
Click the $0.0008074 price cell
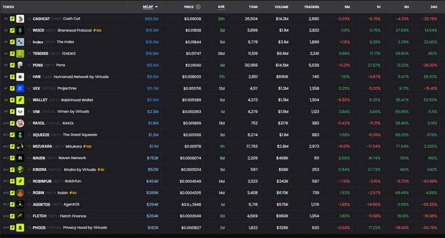(x=190, y=158)
